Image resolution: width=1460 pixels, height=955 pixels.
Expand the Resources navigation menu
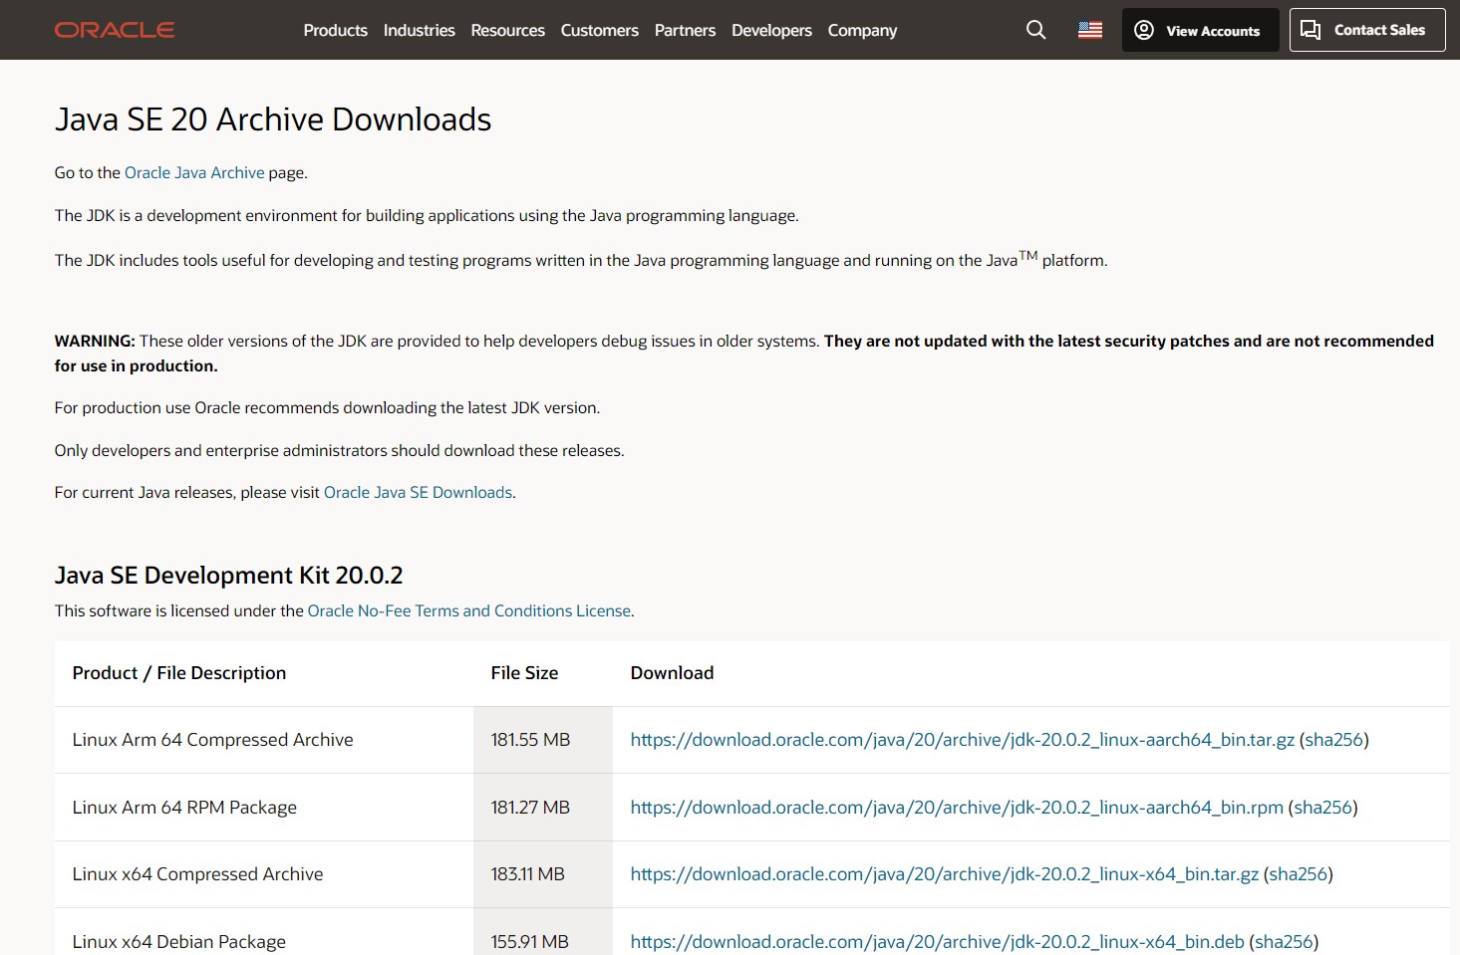pyautogui.click(x=507, y=30)
